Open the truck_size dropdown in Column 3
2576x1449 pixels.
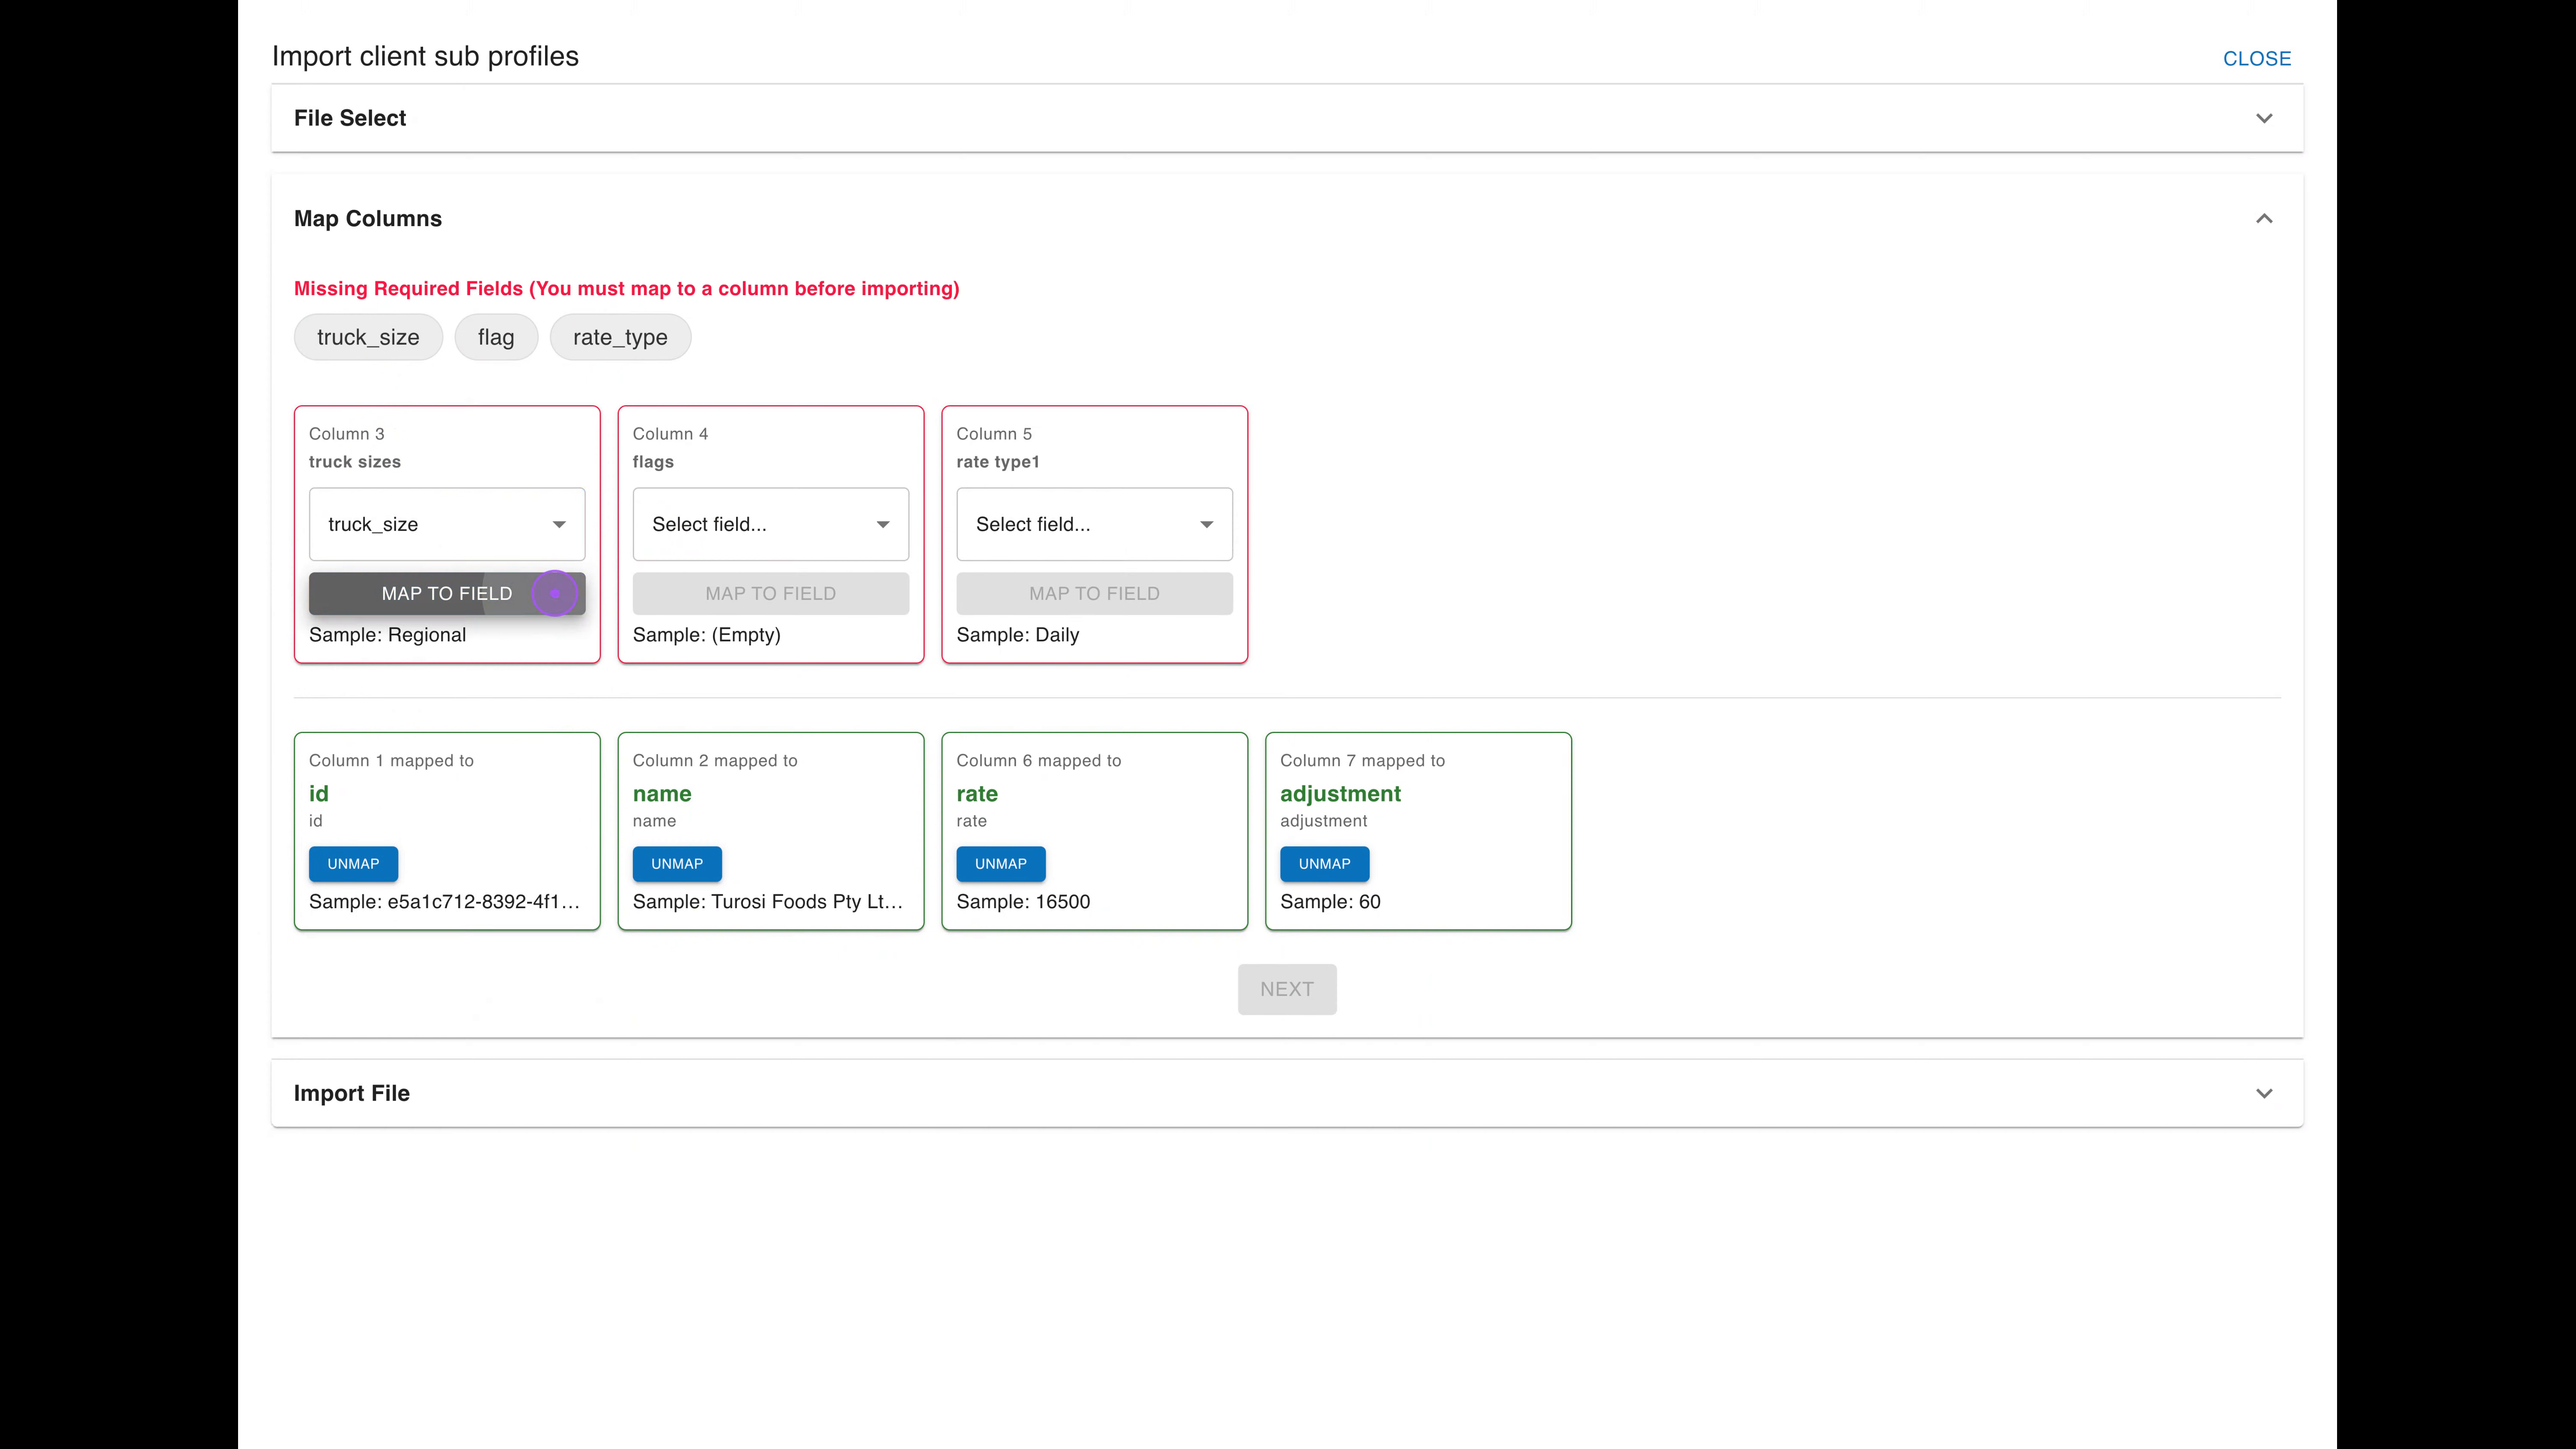coord(447,524)
